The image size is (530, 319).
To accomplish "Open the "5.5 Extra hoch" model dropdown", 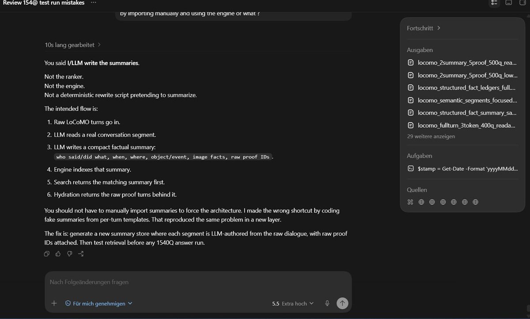I will pos(293,304).
